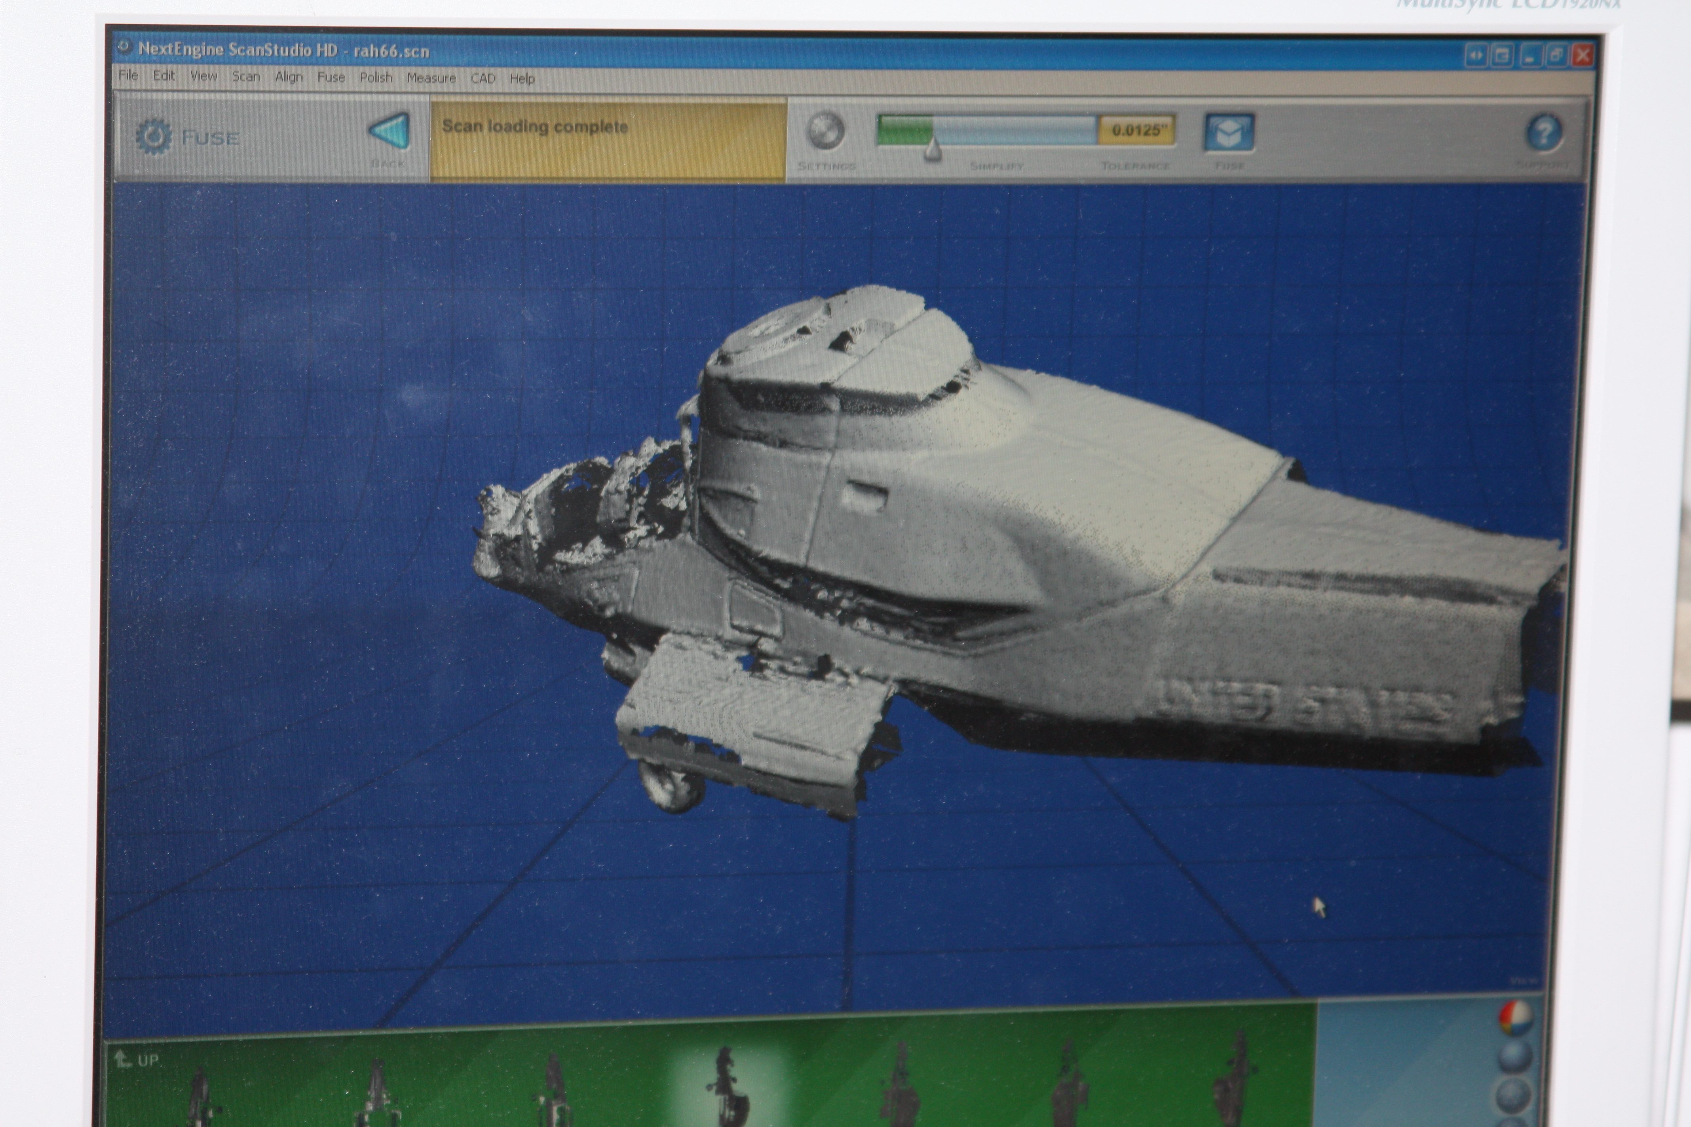Select the second-to-last scan thumbnail

1070,1083
